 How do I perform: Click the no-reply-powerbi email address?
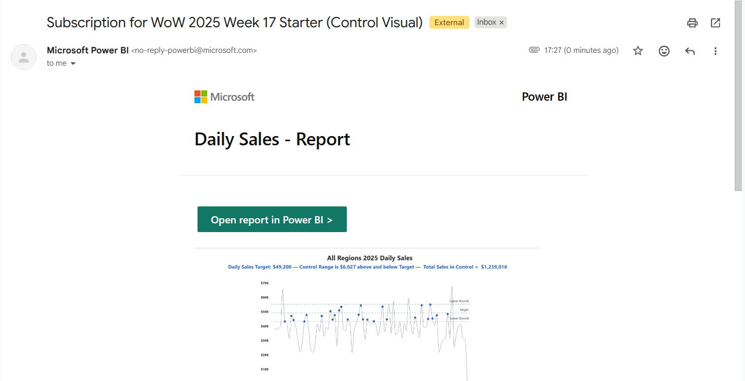pos(194,50)
